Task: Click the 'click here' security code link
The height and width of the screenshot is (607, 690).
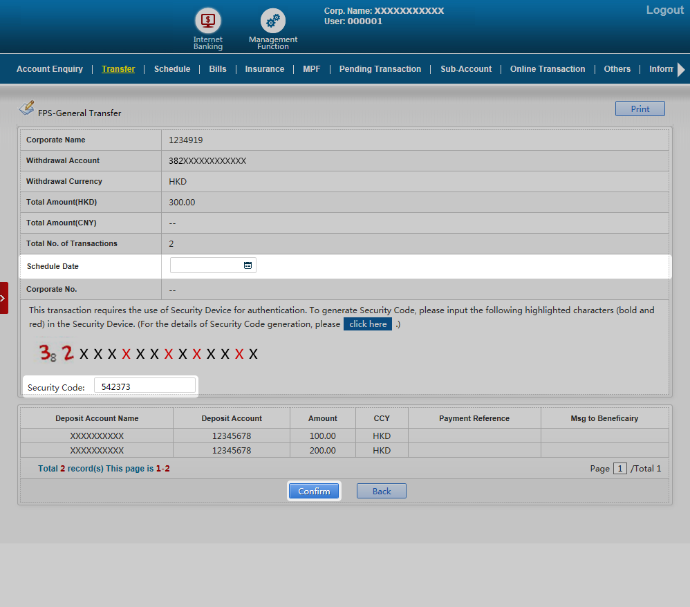Action: tap(368, 324)
